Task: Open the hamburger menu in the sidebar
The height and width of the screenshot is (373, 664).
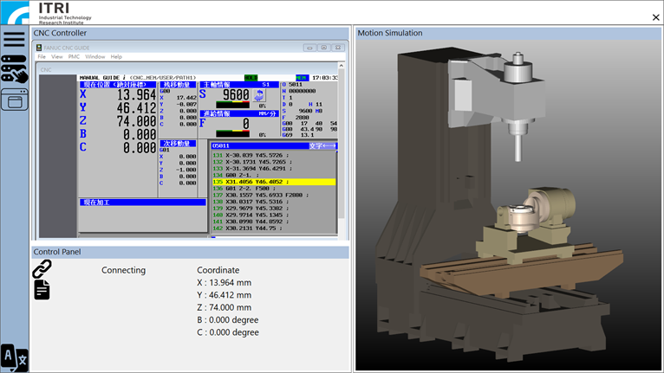Action: (15, 39)
